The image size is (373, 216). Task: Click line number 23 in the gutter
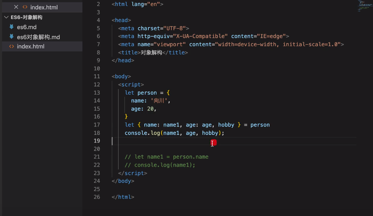[97, 173]
